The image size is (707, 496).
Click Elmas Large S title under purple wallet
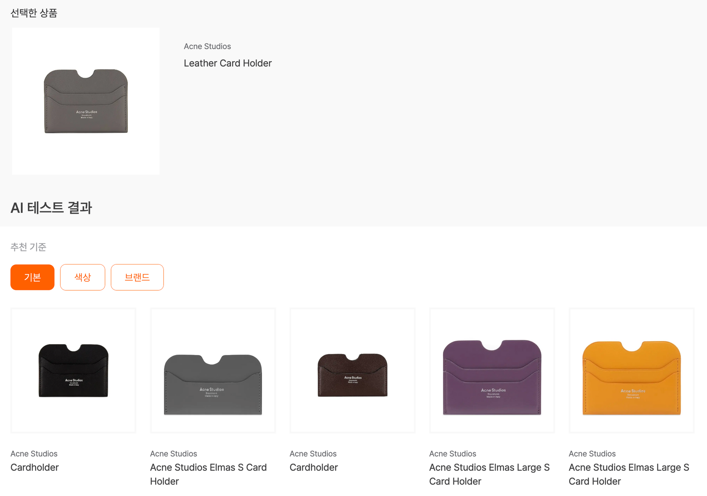(489, 474)
